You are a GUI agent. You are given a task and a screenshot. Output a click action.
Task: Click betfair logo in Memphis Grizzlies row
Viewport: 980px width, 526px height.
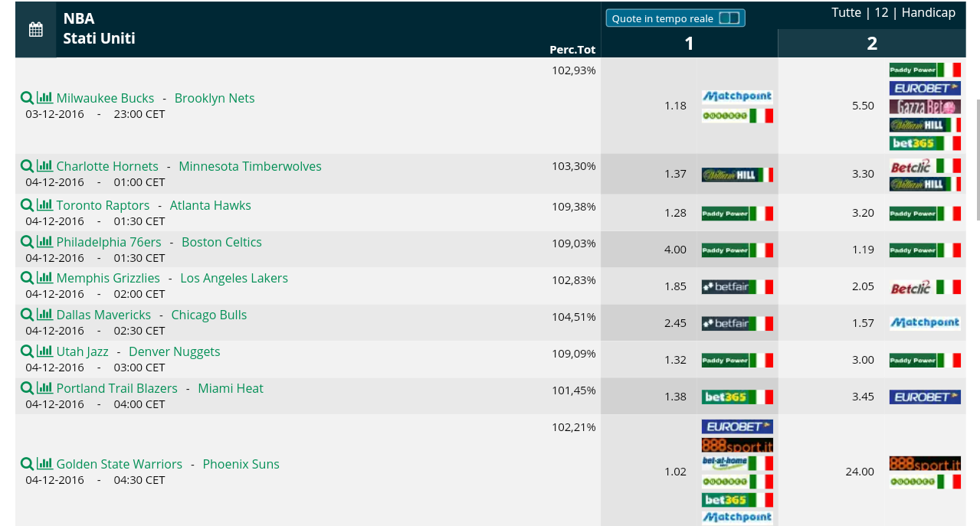[x=737, y=286]
